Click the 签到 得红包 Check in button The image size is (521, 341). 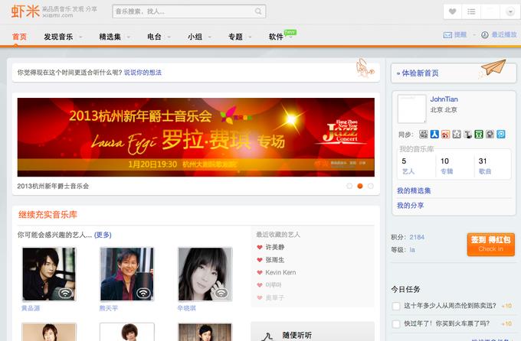pos(491,245)
